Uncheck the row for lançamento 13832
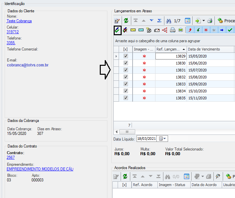Screen dimensions: 235x198 pyautogui.click(x=126, y=77)
